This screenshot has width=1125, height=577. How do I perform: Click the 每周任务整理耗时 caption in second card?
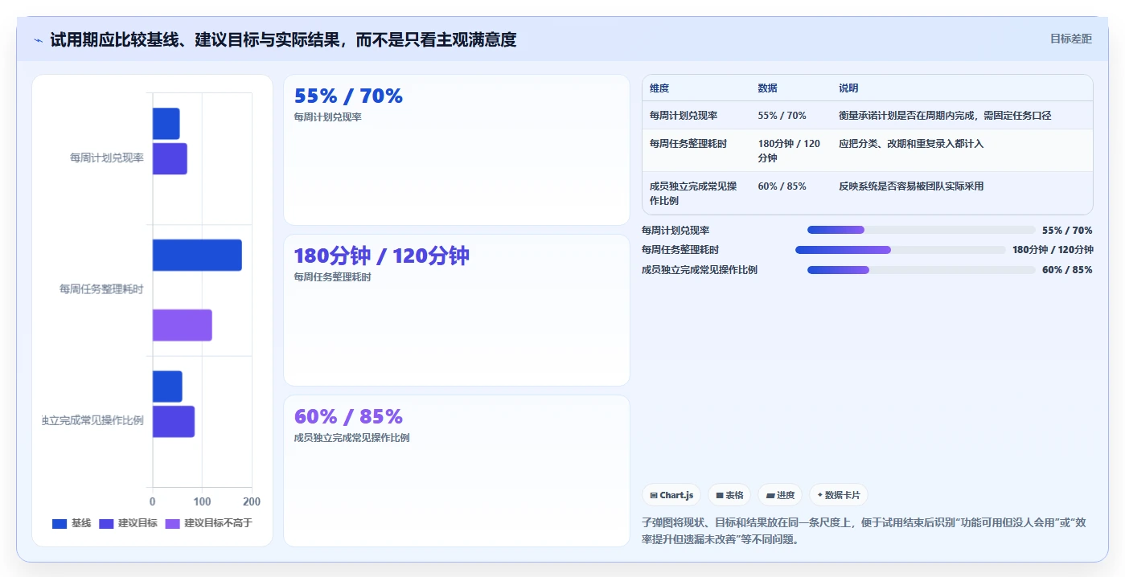333,277
